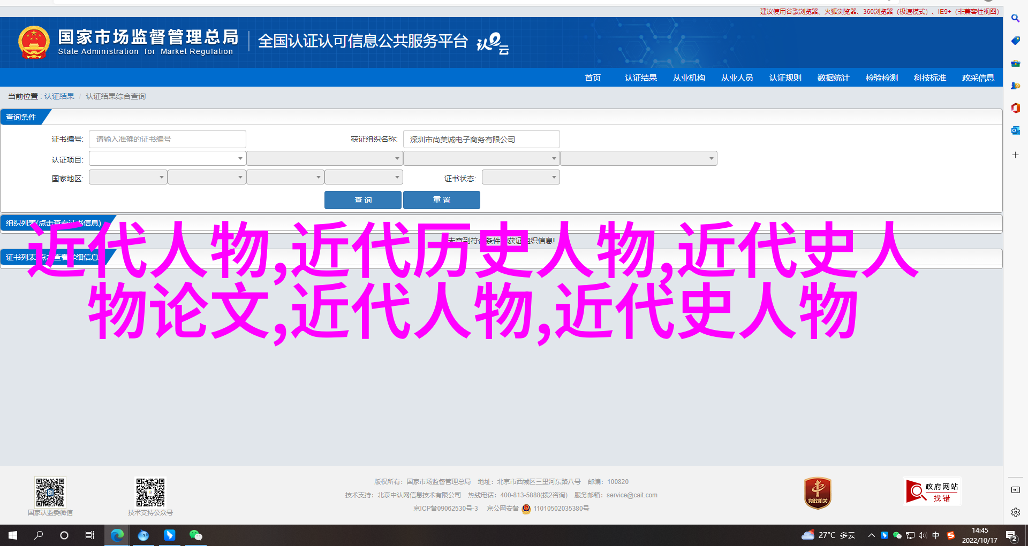Click the volume icon in system tray
Image resolution: width=1028 pixels, height=546 pixels.
(922, 535)
